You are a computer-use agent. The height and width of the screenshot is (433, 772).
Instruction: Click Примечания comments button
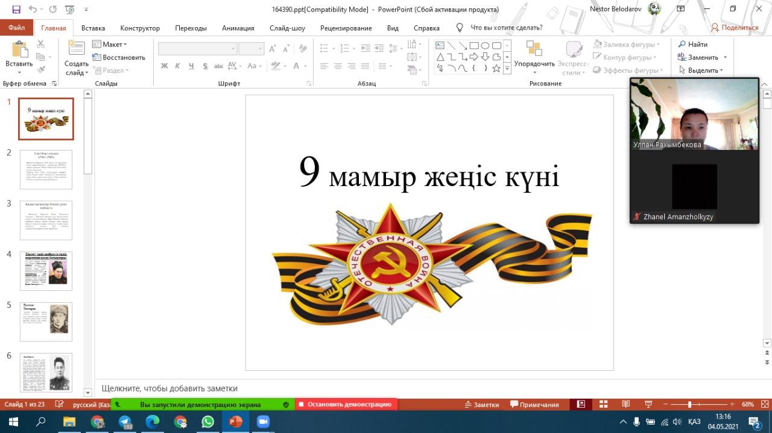click(534, 404)
